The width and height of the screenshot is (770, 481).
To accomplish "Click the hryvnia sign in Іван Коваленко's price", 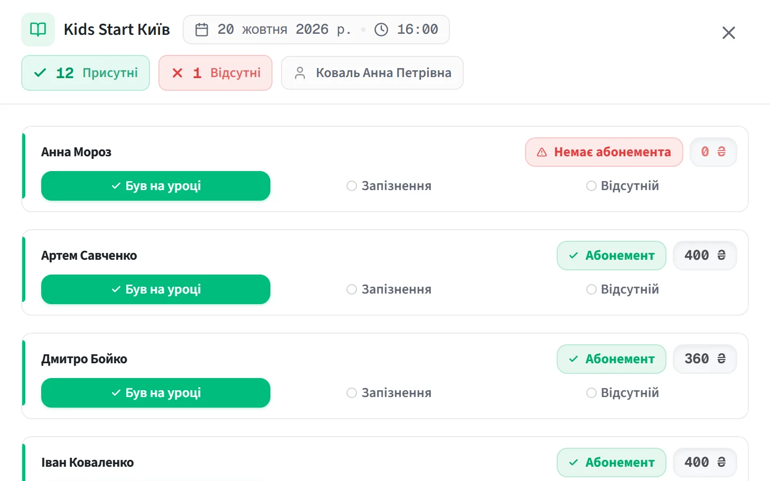I will (x=721, y=463).
